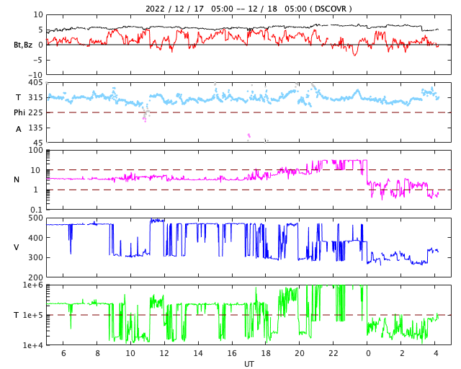Click the plot title with the DSCOVR date range
This screenshot has height=369, width=461.
coord(249,9)
